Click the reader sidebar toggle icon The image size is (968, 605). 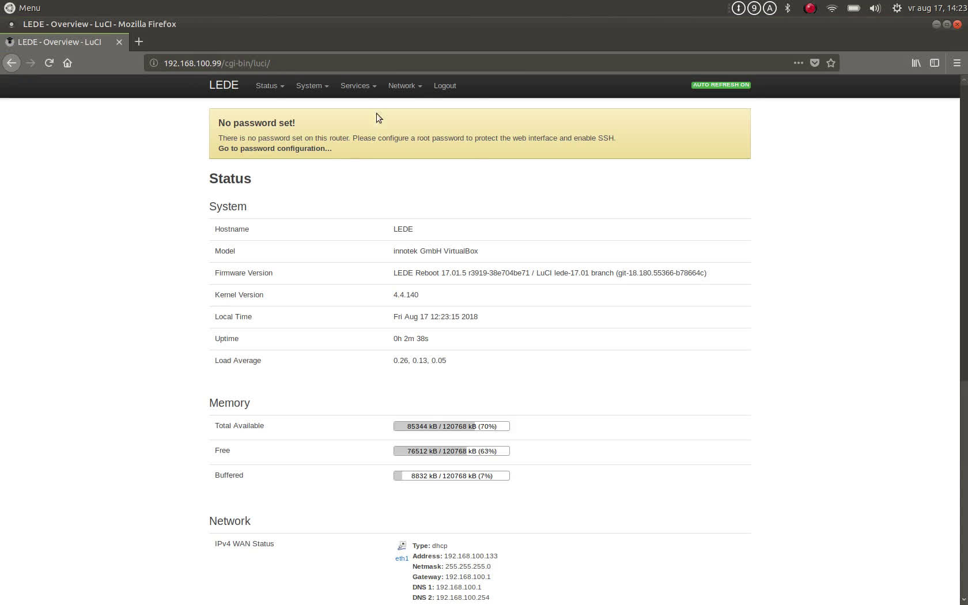point(935,63)
